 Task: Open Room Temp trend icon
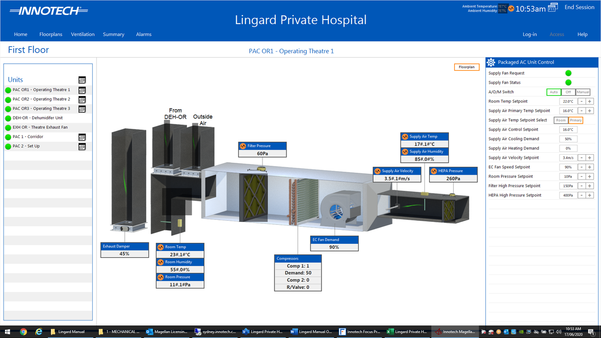(x=161, y=247)
